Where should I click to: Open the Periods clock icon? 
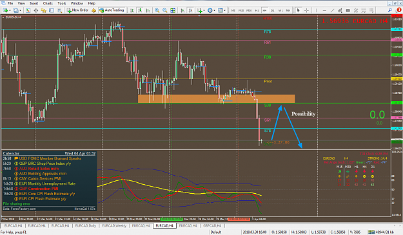[x=210, y=10]
